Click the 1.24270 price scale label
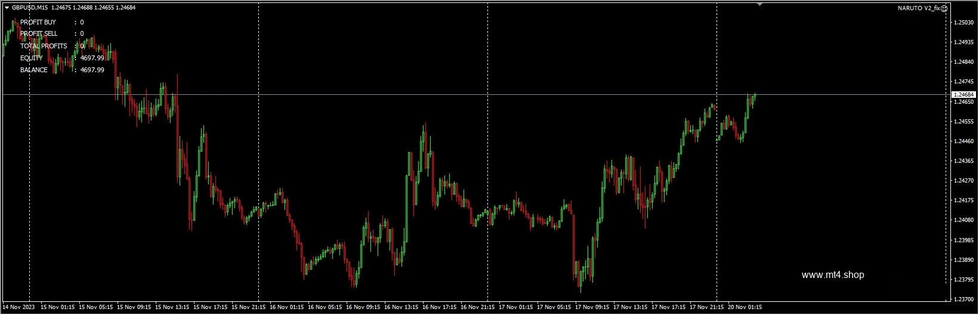This screenshot has height=315, width=979. [964, 181]
